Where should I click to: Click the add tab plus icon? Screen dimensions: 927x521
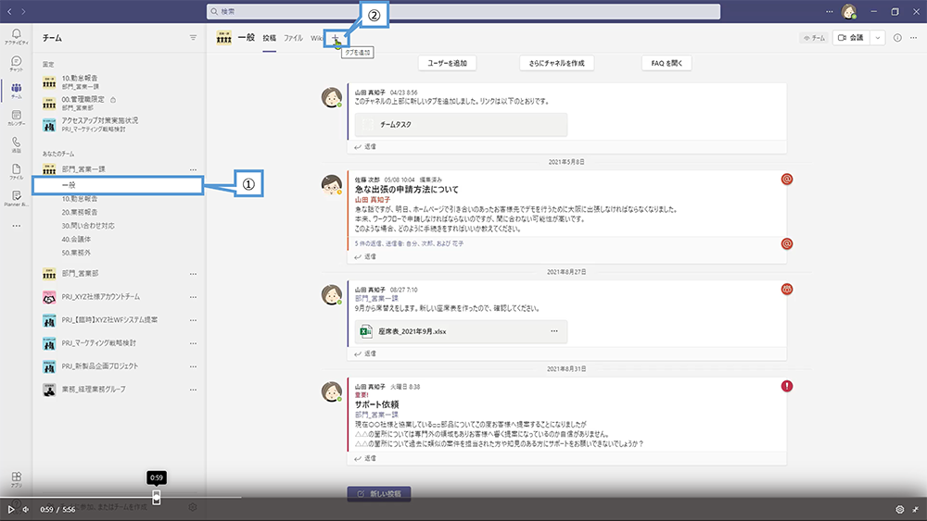(336, 38)
